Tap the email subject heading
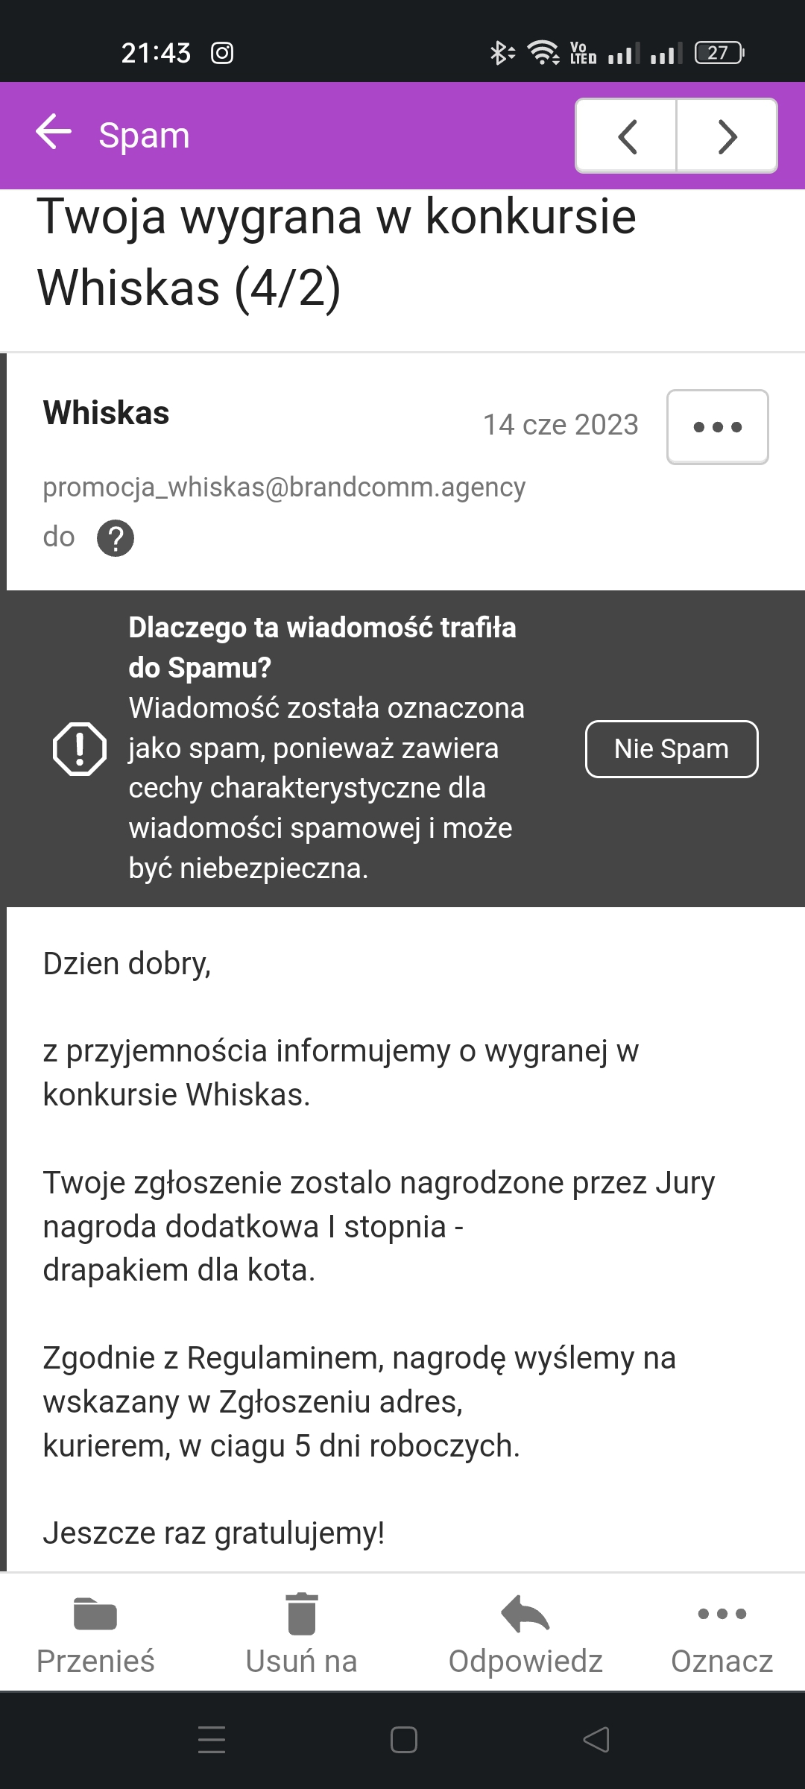 337,252
